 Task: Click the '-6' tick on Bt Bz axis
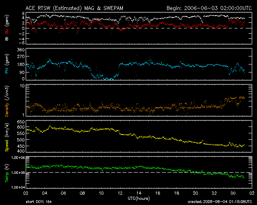22,43
